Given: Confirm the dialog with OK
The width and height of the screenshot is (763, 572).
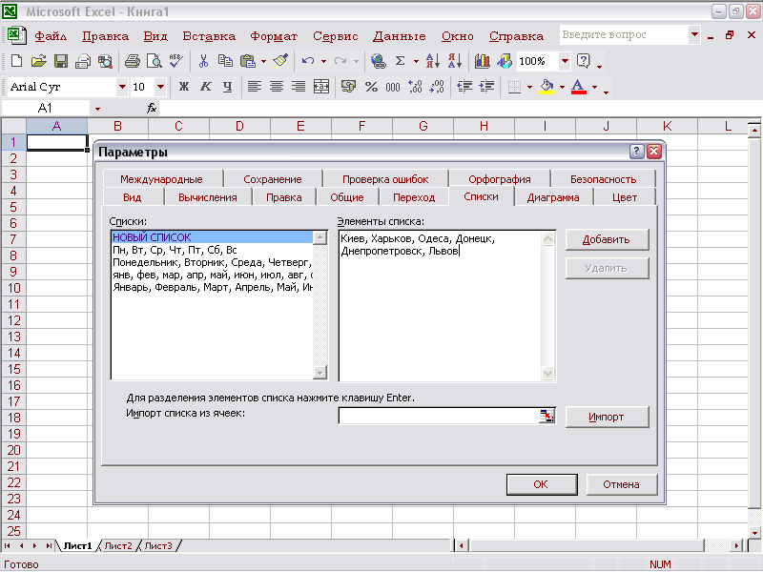Looking at the screenshot, I should 542,484.
